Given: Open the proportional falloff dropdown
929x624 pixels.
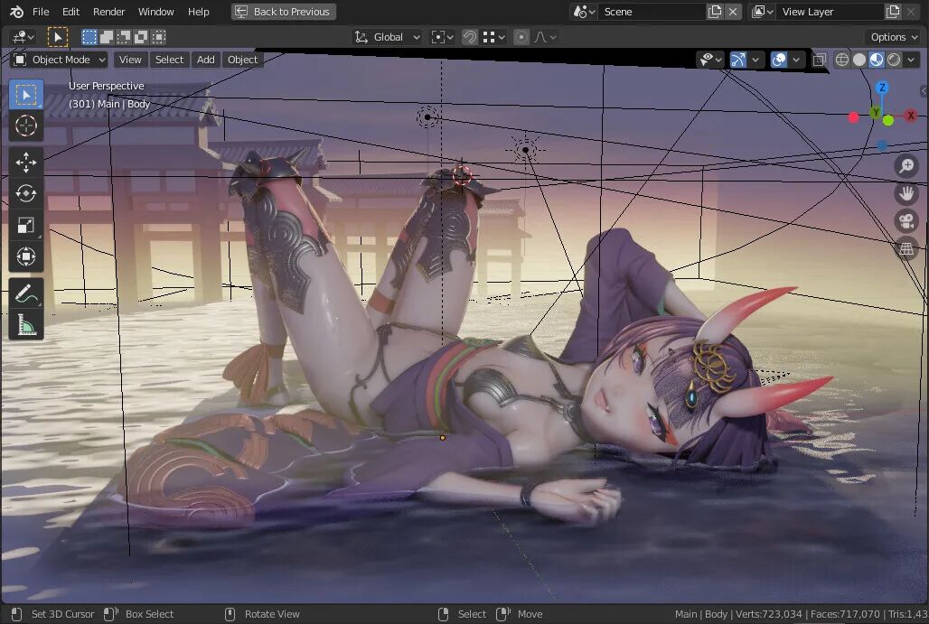Looking at the screenshot, I should (545, 37).
